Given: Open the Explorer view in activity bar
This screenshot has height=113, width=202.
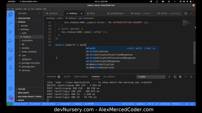Looking at the screenshot, I should coord(10,15).
